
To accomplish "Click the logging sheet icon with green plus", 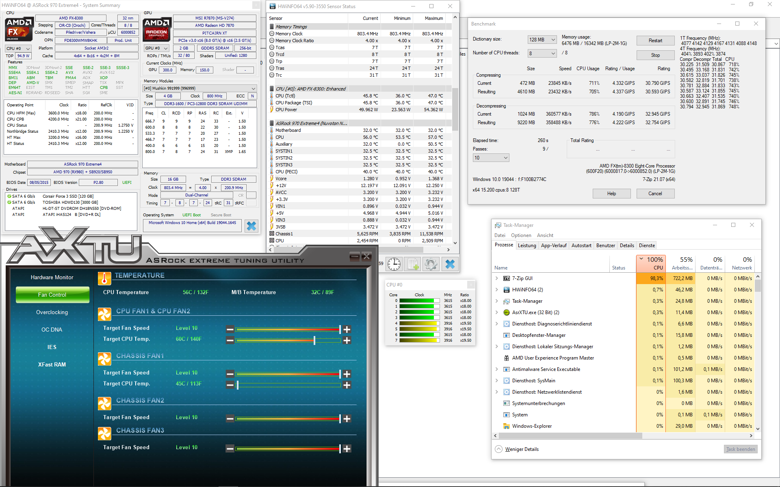I will tap(413, 264).
